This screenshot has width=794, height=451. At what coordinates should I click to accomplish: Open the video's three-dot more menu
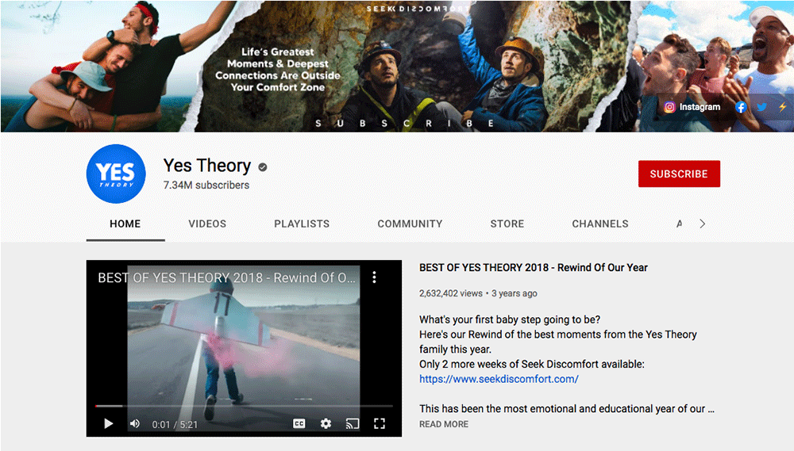pos(374,277)
